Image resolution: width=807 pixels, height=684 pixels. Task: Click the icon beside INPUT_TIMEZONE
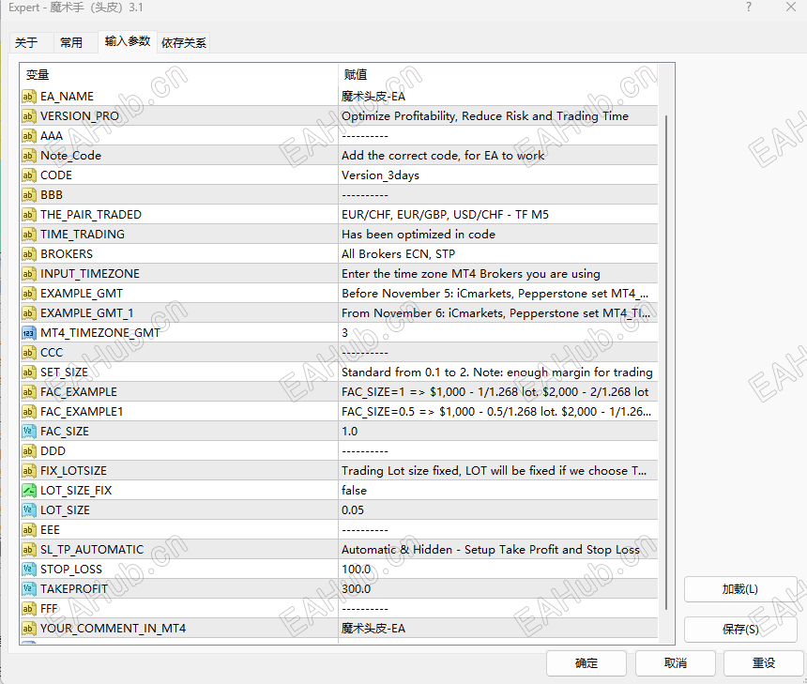[29, 274]
